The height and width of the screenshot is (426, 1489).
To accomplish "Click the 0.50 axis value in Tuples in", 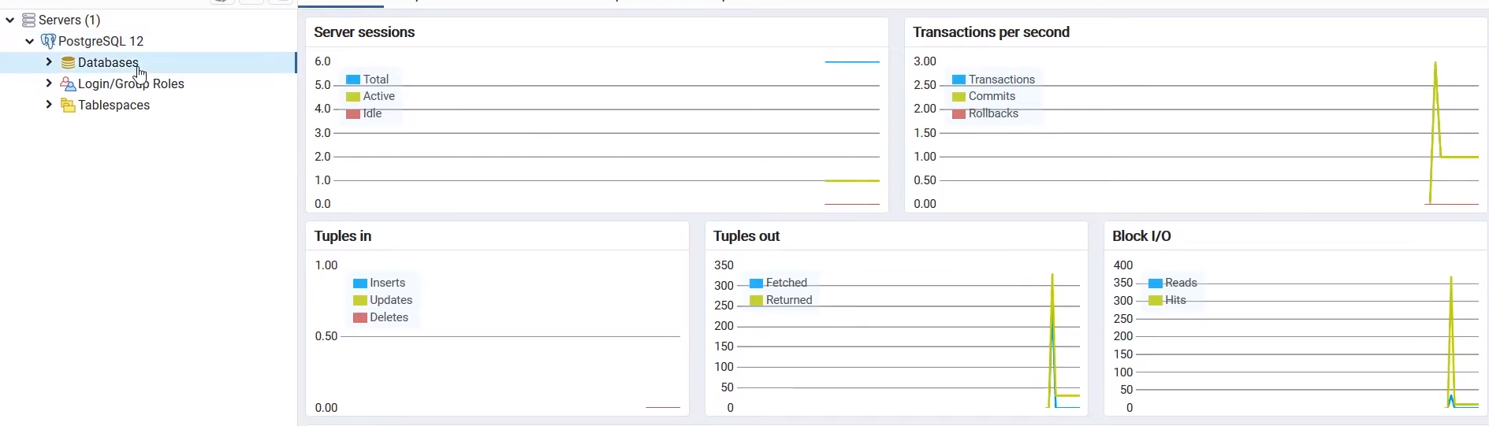I will point(326,336).
